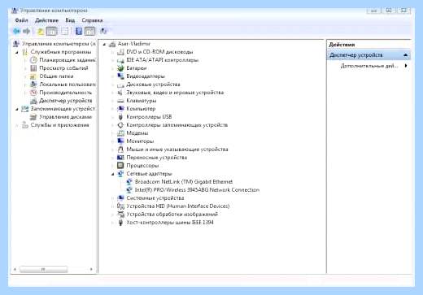Select the Системные устройства label
423x295 pixels.
tap(155, 198)
